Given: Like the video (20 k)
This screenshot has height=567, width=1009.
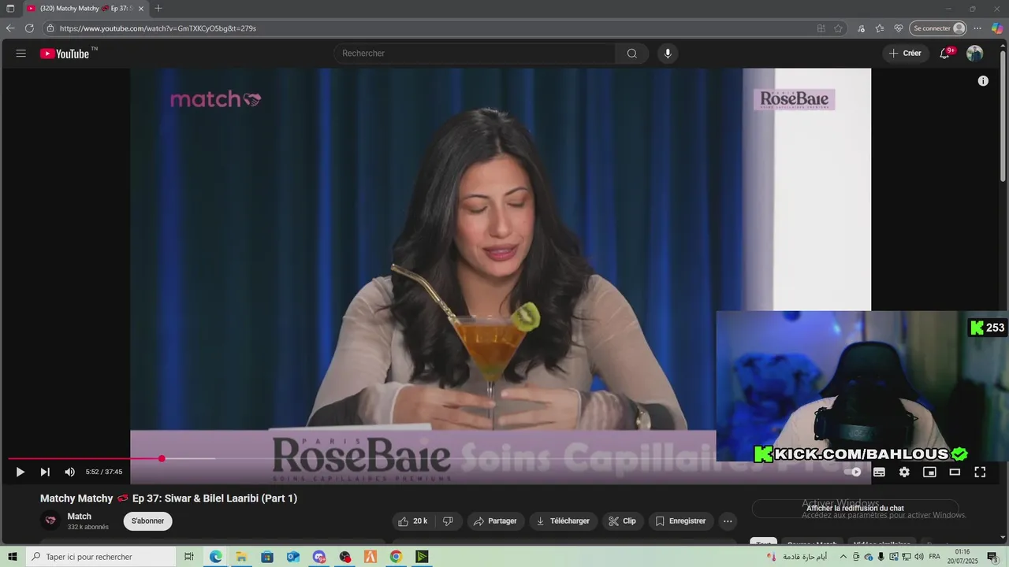Looking at the screenshot, I should (x=413, y=521).
